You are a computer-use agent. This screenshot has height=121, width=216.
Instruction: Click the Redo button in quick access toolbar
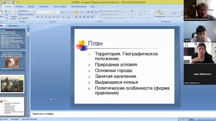(x=13, y=2)
